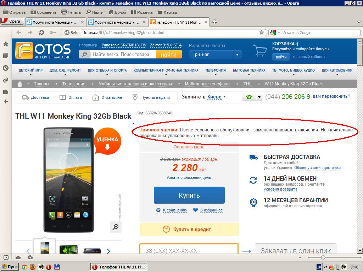The height and width of the screenshot is (272, 363).
Task: Open Opera sidebar History clock panel
Action: tap(6, 68)
